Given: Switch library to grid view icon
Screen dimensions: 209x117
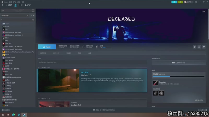Looking at the screenshot, I should coord(33,11).
